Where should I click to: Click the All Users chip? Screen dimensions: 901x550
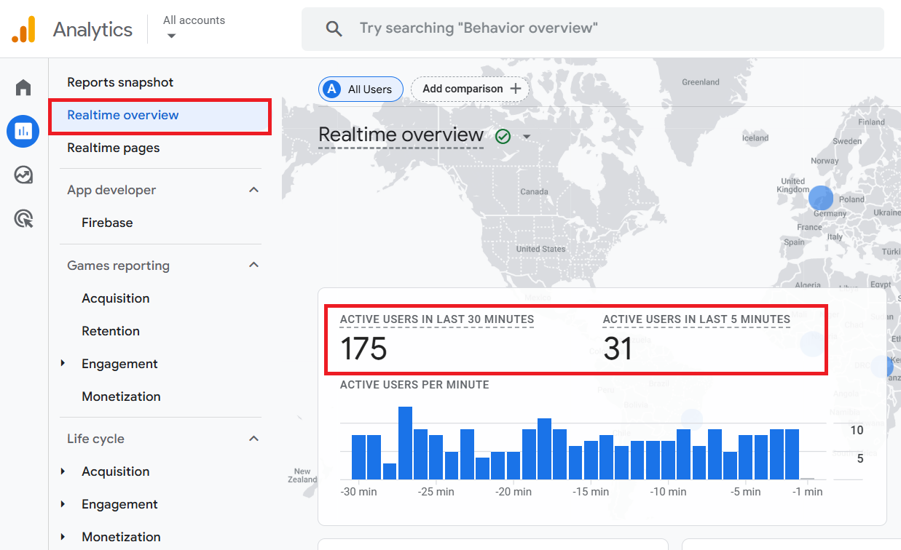(361, 89)
